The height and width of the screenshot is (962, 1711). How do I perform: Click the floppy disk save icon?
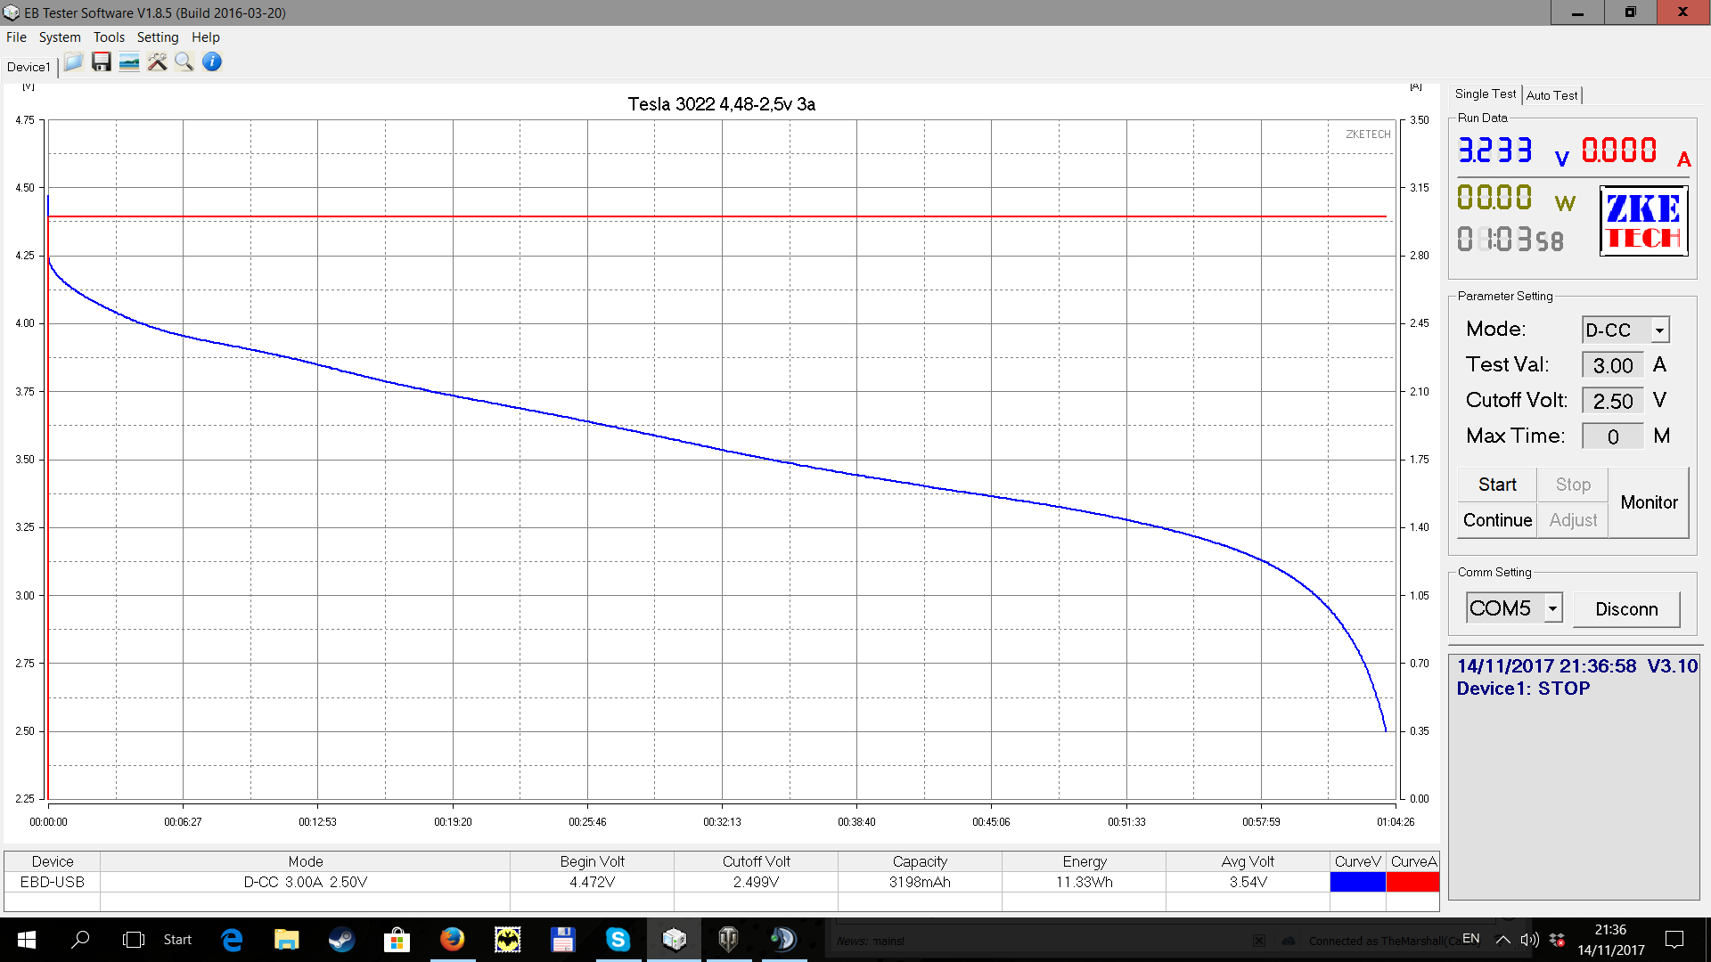[102, 62]
